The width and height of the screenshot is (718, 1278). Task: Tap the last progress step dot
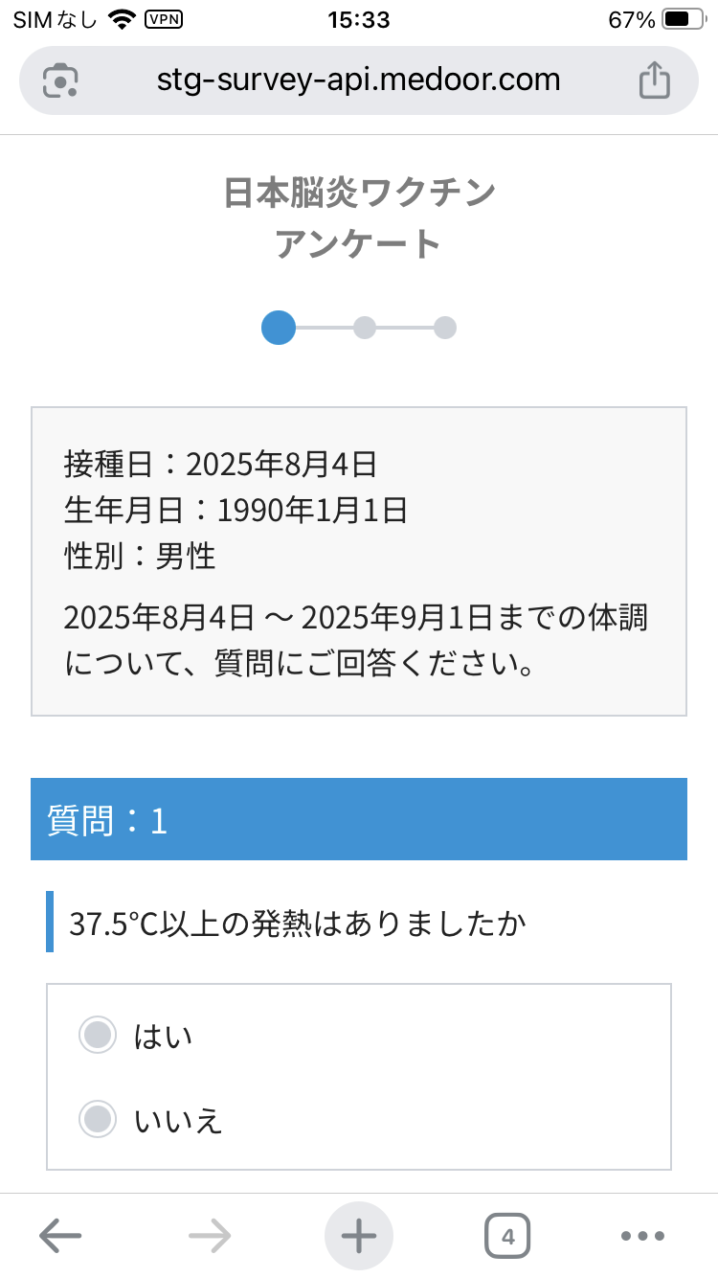coord(445,329)
